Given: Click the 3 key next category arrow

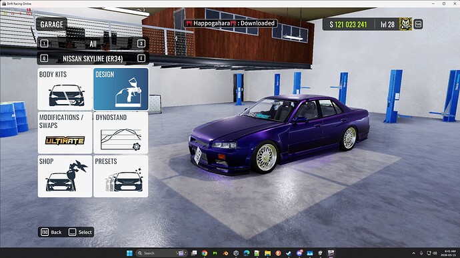Looking at the screenshot, I should pyautogui.click(x=141, y=44).
